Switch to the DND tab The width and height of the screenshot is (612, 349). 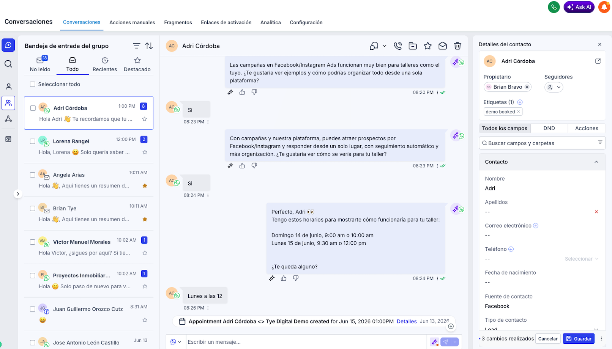click(x=549, y=128)
